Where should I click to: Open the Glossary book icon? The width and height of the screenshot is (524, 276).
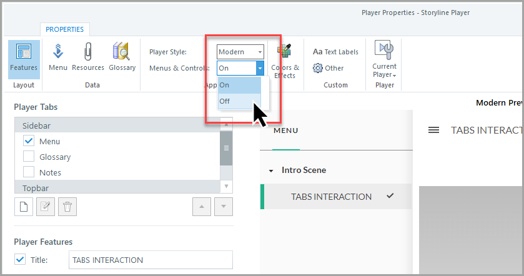122,57
